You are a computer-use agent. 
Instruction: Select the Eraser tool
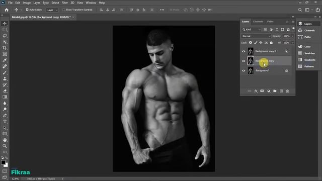click(x=5, y=91)
